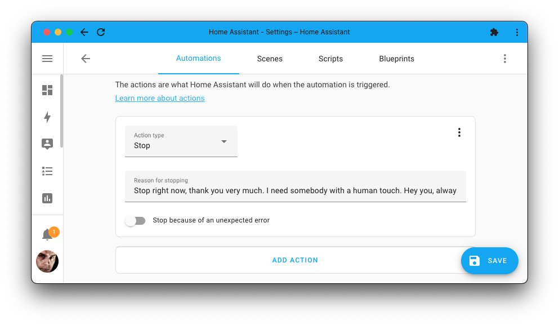Reload the page with the refresh icon
Screen dimensions: 559x325
pos(101,32)
